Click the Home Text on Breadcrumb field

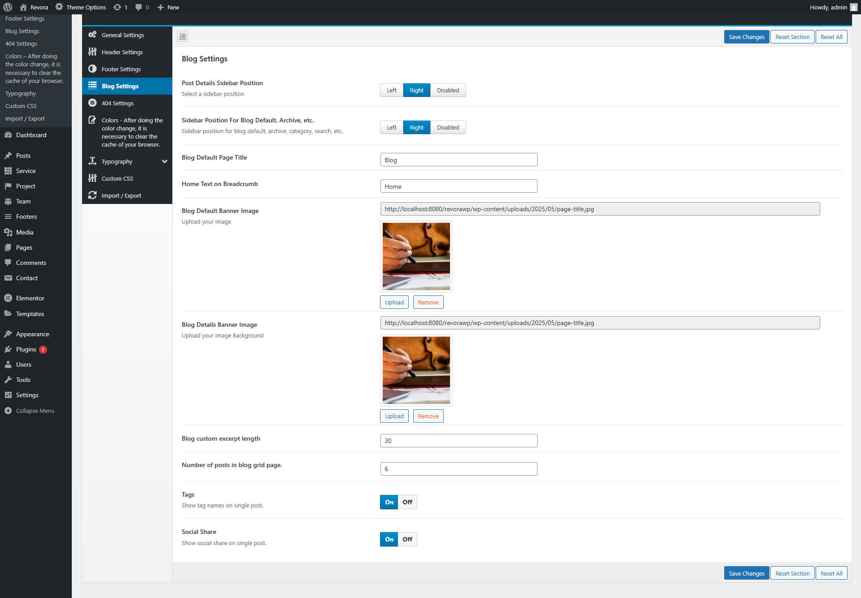pos(459,186)
